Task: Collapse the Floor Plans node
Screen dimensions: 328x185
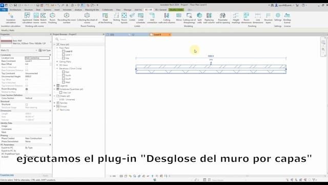Action: pos(57,48)
